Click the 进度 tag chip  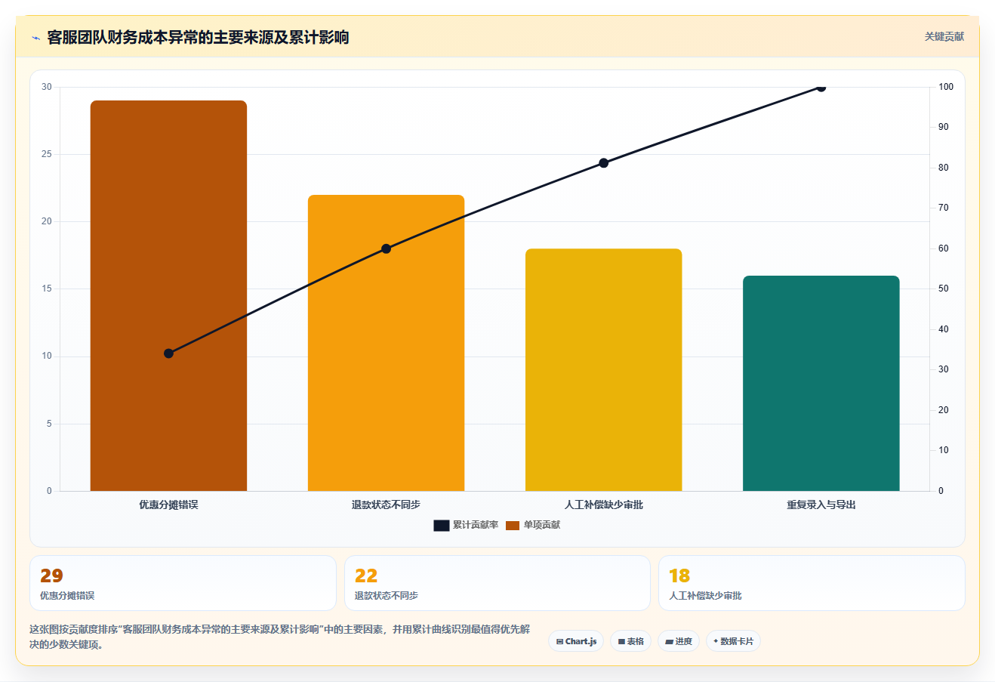pos(679,641)
